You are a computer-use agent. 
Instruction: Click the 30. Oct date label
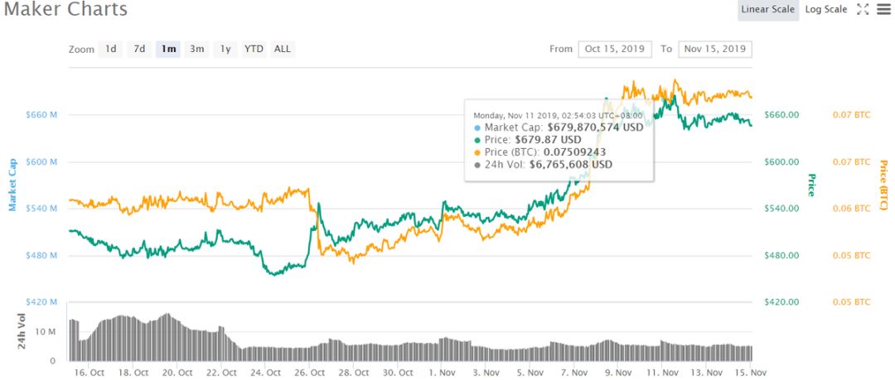[x=398, y=373]
